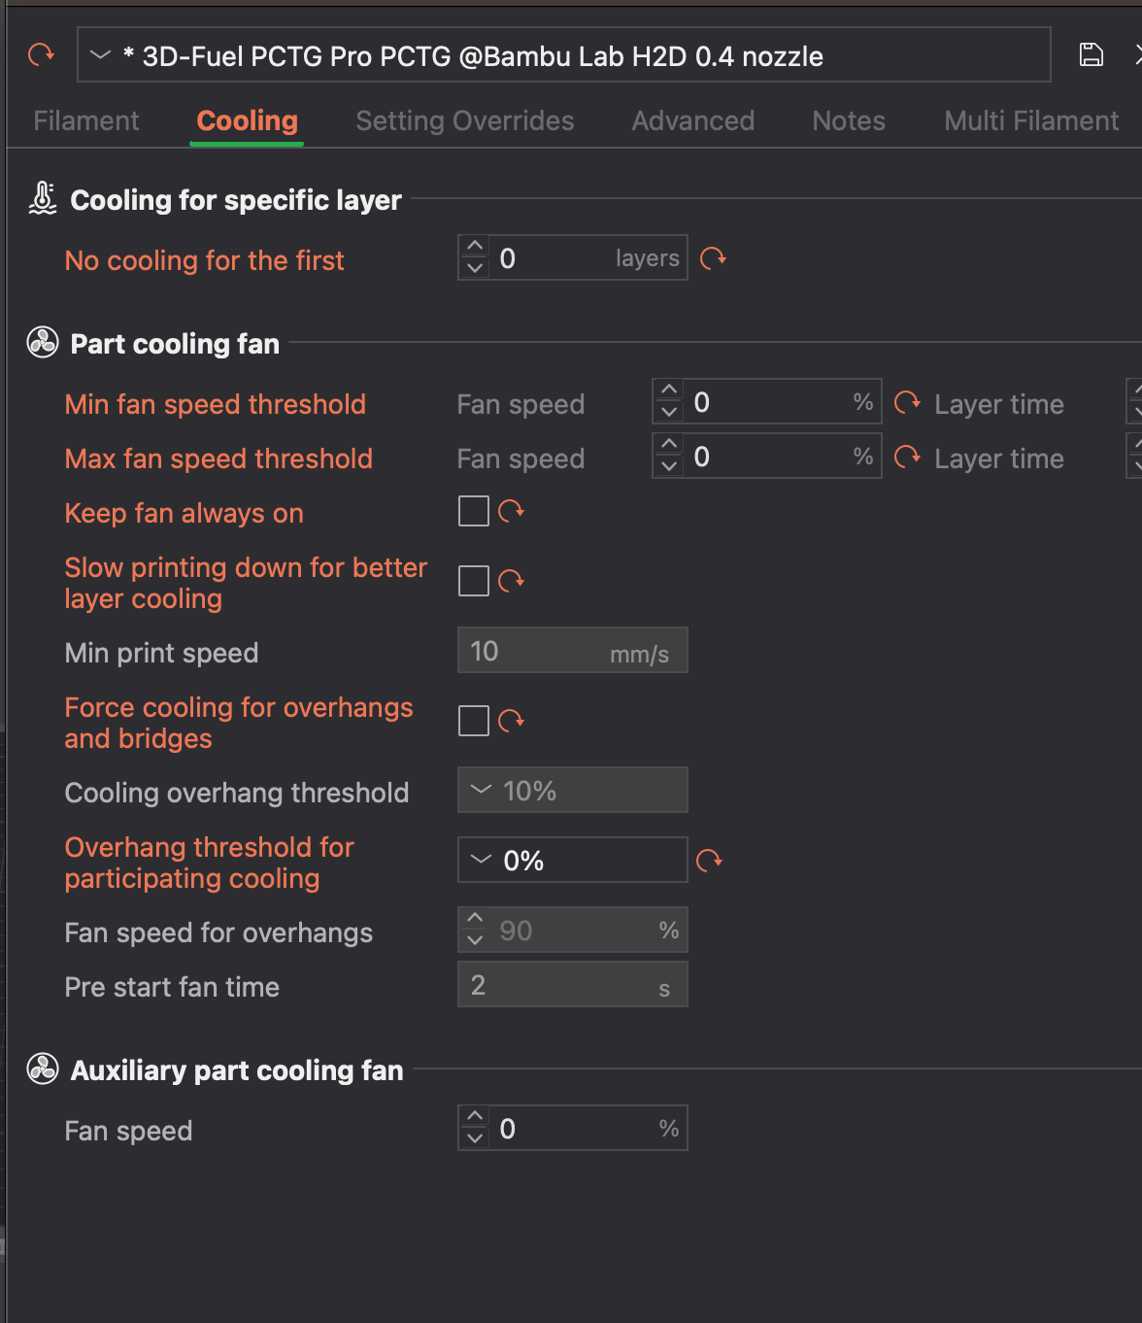Screen dimensions: 1142x1323
Task: Go to the Advanced tab
Action: 693,120
